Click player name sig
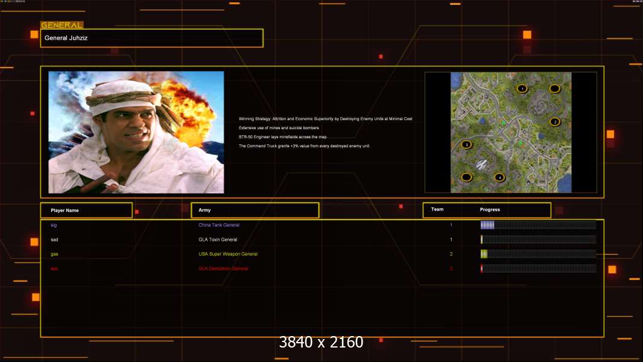643x362 pixels. [54, 225]
